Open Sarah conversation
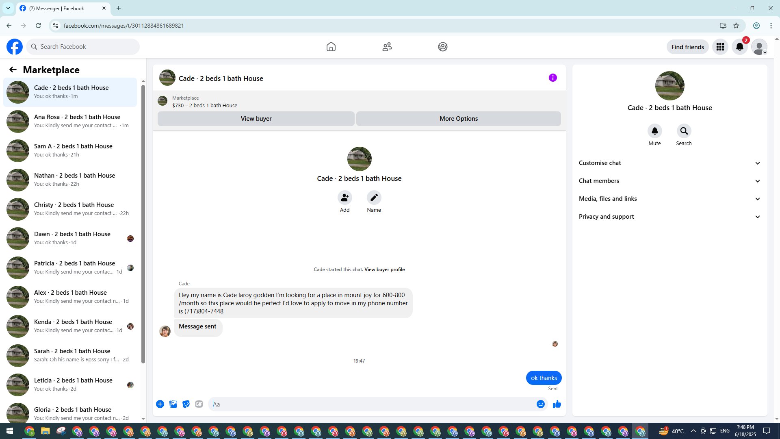The height and width of the screenshot is (439, 780). (x=70, y=356)
